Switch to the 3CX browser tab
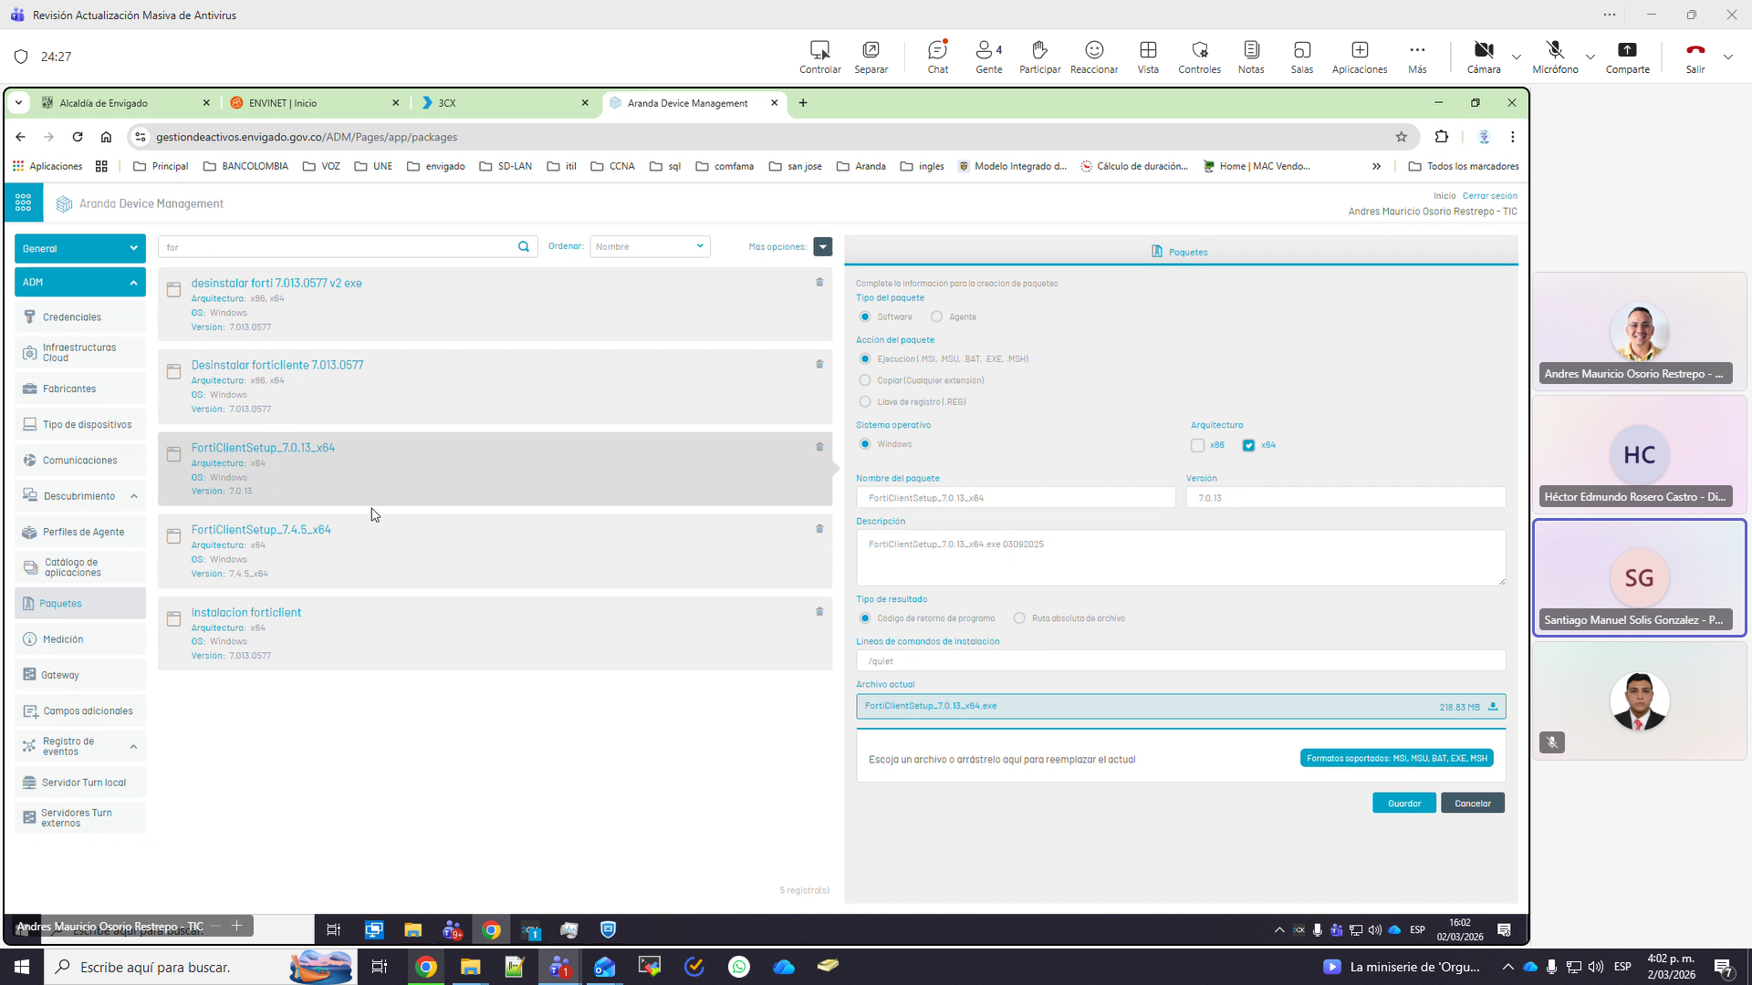1752x985 pixels. [505, 103]
